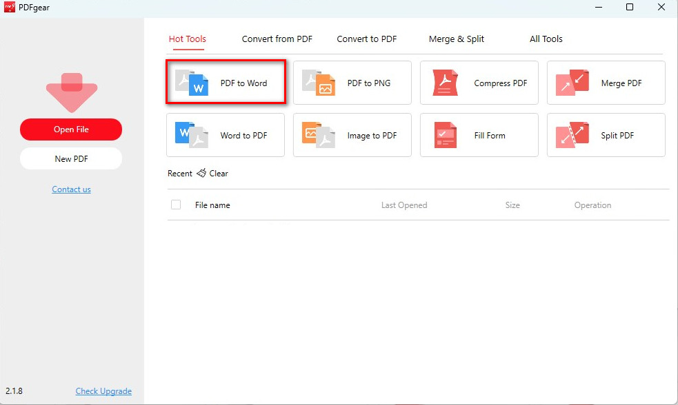
Task: Click the Operation column header
Action: (x=592, y=205)
